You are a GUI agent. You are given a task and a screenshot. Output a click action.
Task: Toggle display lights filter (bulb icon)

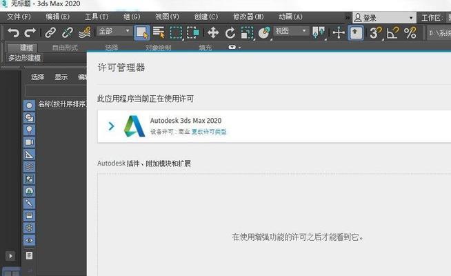tap(29, 130)
